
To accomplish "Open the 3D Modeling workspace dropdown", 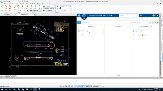I will pos(18,1).
